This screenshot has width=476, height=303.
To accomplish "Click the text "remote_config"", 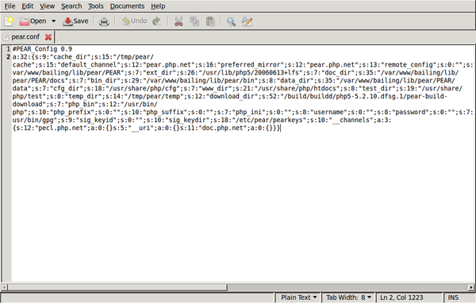I will (x=409, y=65).
